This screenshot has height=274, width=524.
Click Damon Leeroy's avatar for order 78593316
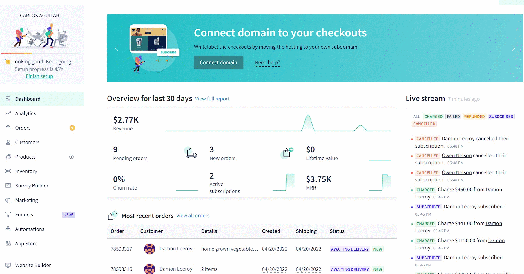click(x=150, y=269)
